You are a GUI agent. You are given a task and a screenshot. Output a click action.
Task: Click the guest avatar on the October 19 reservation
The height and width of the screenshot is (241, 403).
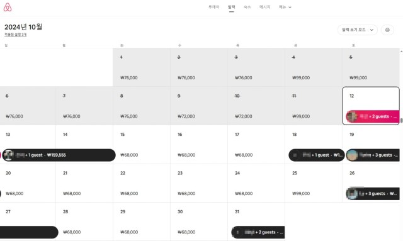(x=352, y=155)
